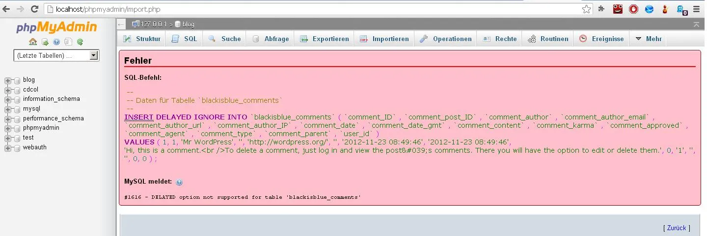Click the Zurück link
The image size is (707, 236).
677,228
